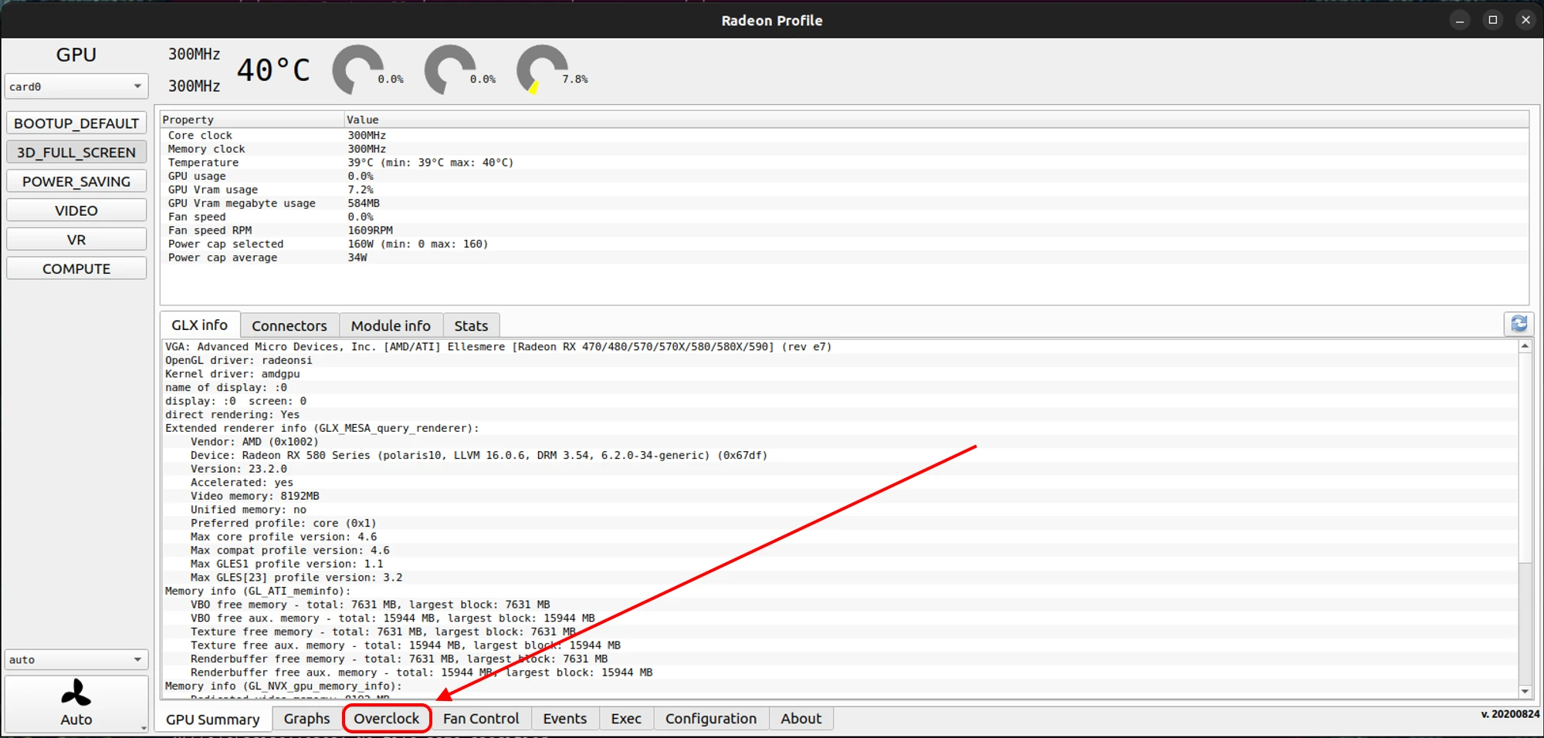
Task: Open the card0 GPU selector dropdown
Action: pyautogui.click(x=76, y=86)
